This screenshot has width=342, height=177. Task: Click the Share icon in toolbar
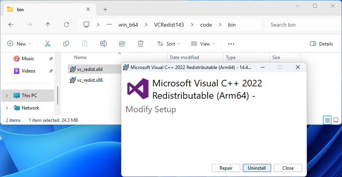122,44
